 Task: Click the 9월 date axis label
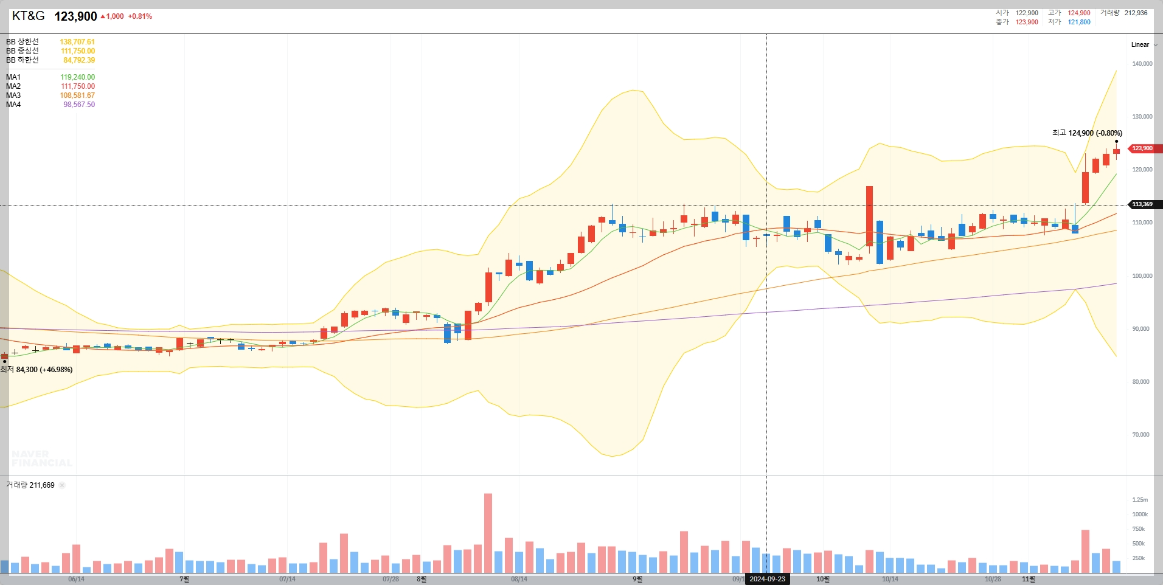[x=637, y=580]
